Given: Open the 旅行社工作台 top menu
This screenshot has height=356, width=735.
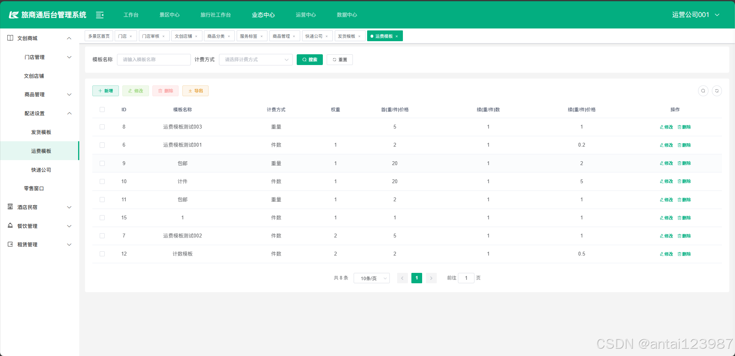Looking at the screenshot, I should tap(215, 15).
